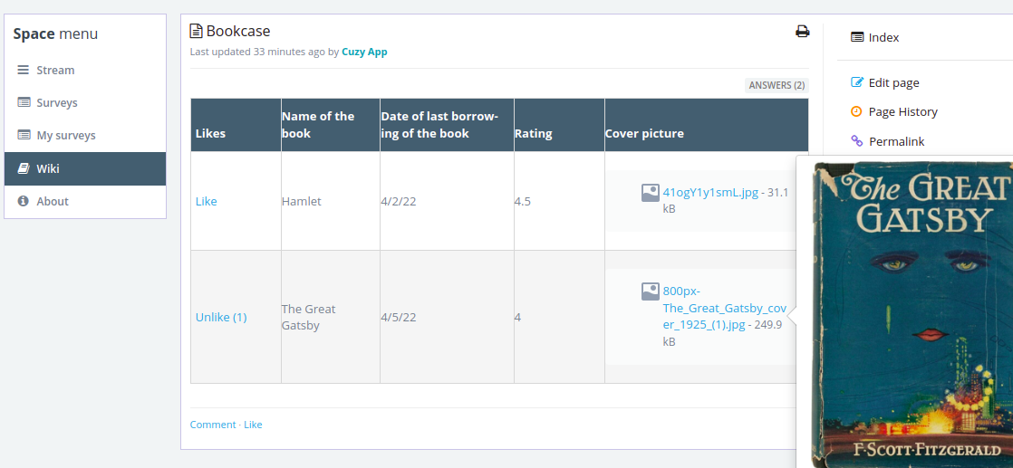Click the image icon beside Great Gatsby file
Screen dimensions: 1013x468
650,291
